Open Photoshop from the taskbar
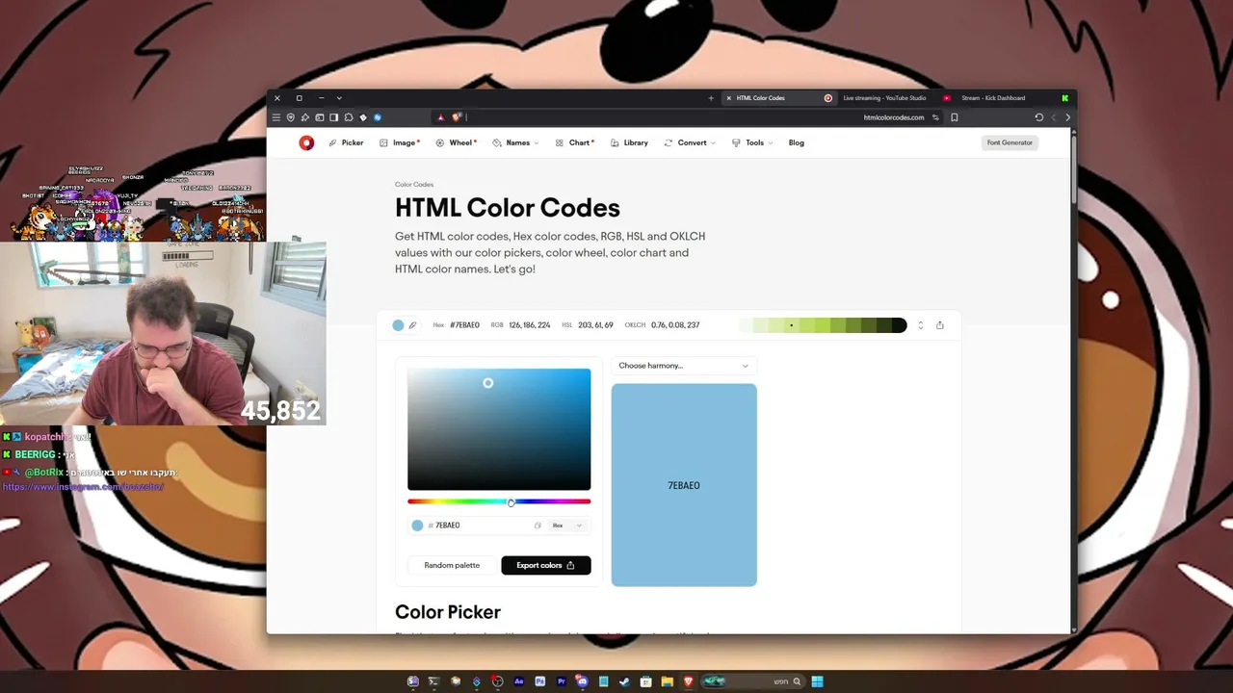 coord(539,681)
